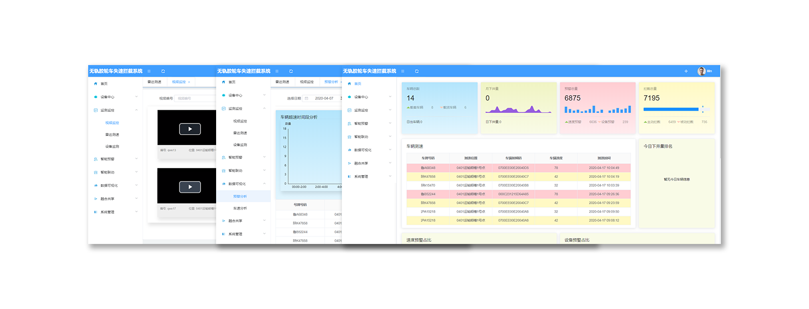Viewport: 809px width, 309px height.
Task: Click 首页 home icon in warning analysis window
Action: [x=224, y=82]
